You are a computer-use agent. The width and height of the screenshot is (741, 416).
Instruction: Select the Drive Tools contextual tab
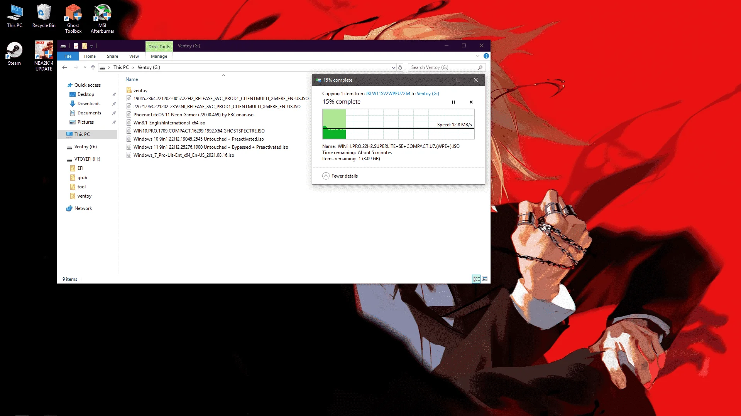coord(159,46)
